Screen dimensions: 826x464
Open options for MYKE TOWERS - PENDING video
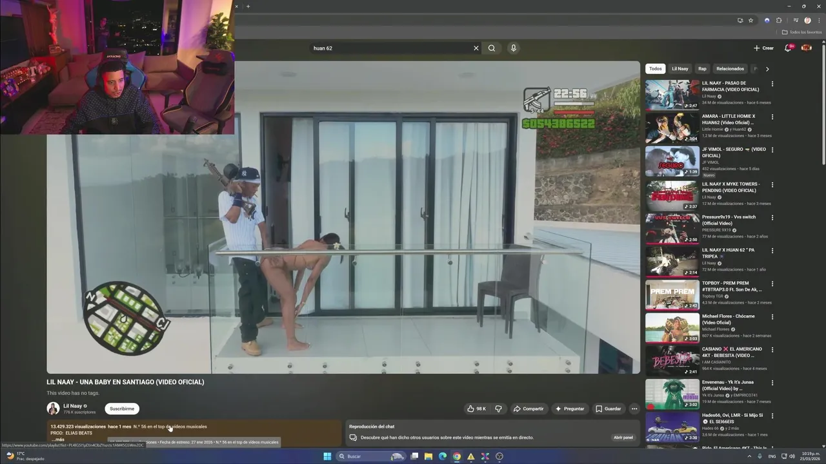(772, 185)
